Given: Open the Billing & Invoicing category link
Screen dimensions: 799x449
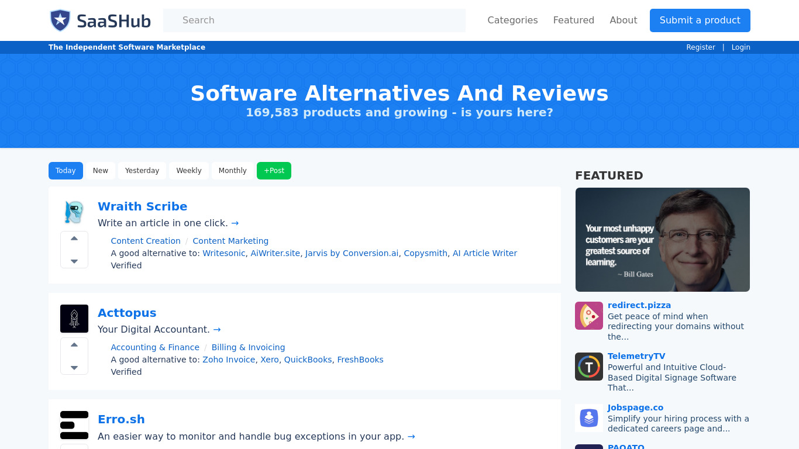Looking at the screenshot, I should (249, 347).
